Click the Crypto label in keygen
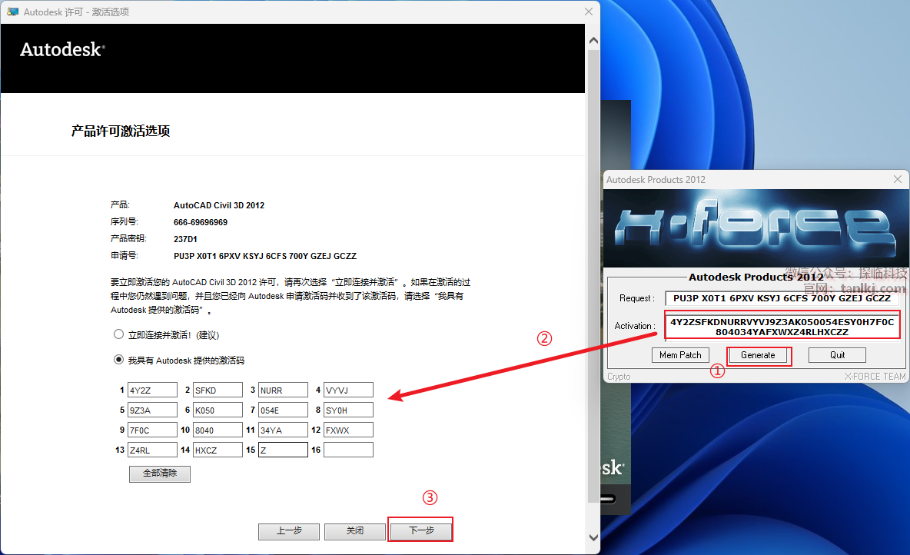Image resolution: width=910 pixels, height=555 pixels. click(x=619, y=377)
